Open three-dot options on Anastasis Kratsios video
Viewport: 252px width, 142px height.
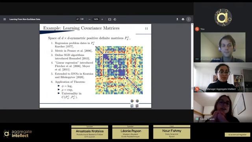pyautogui.click(x=197, y=59)
